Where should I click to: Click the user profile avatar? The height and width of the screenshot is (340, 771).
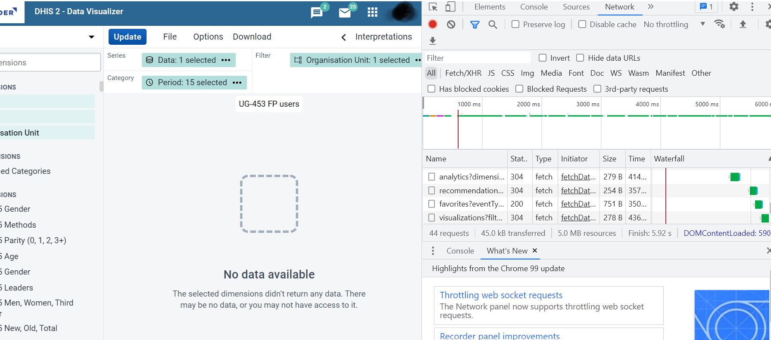click(x=404, y=12)
